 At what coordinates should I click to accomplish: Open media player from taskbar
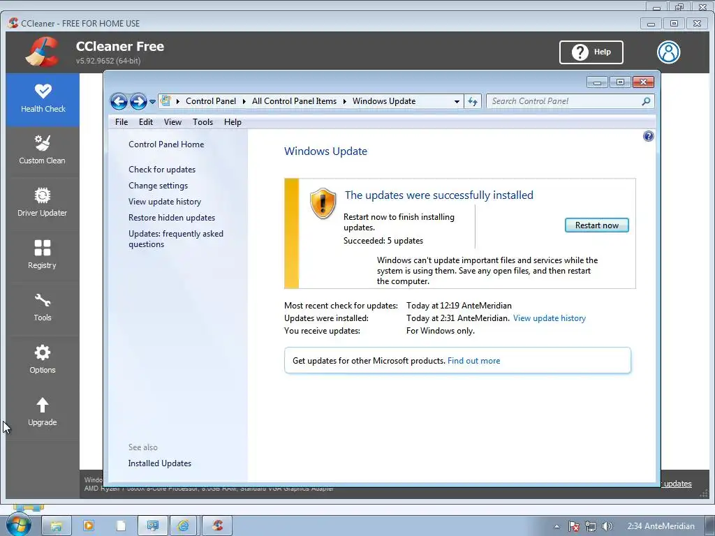[x=89, y=526]
